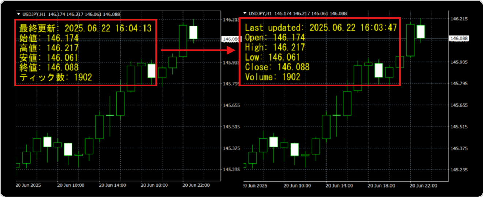Click the 20 Jun 2025 time label in the Japanese chart

tap(29, 185)
